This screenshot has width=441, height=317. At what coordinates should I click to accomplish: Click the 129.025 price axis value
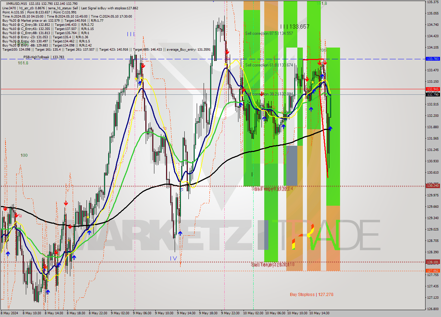tap(433, 229)
